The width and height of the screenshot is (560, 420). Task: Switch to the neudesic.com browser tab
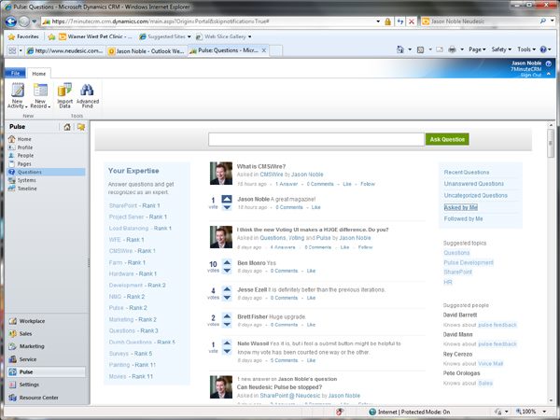65,50
